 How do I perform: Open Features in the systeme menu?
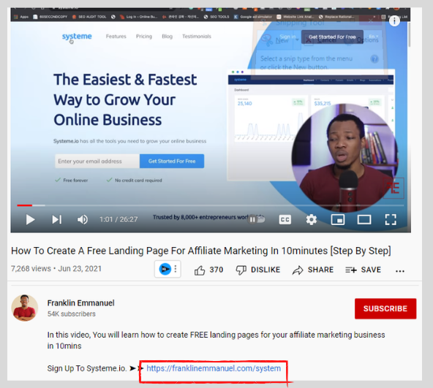pyautogui.click(x=116, y=36)
